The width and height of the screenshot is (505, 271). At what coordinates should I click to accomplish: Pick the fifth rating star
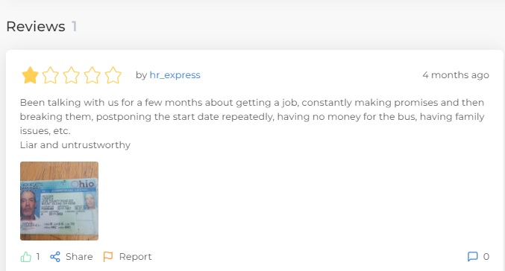tap(113, 75)
